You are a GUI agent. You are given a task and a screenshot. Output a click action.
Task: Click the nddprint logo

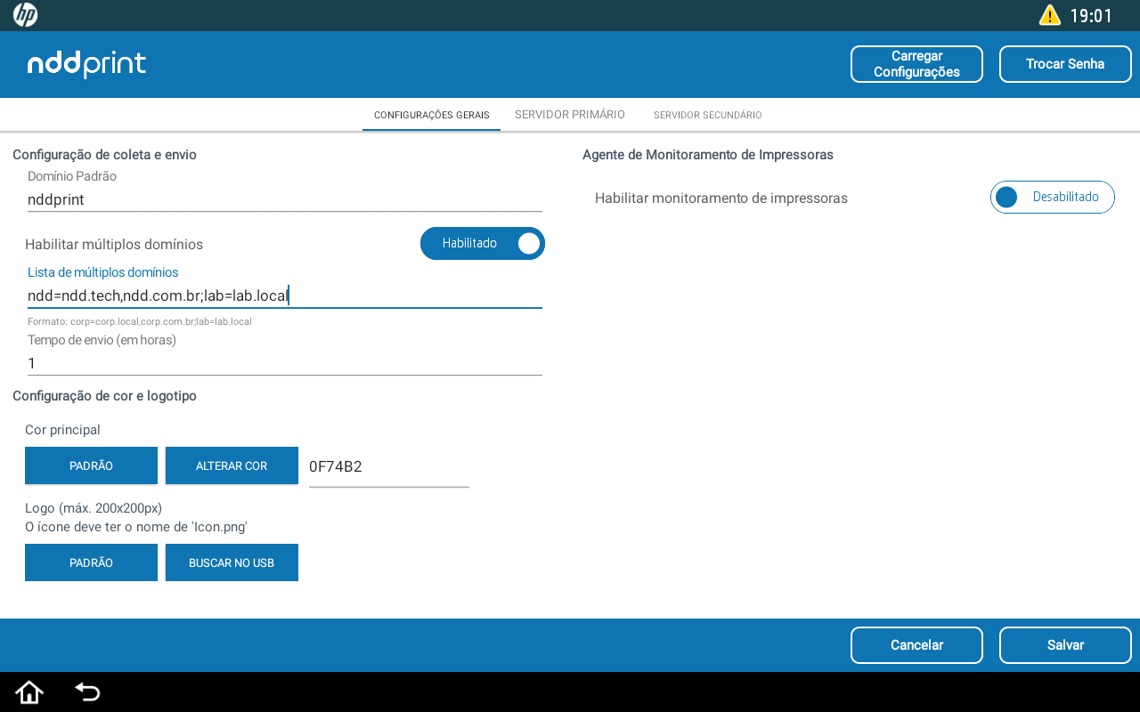[x=86, y=64]
